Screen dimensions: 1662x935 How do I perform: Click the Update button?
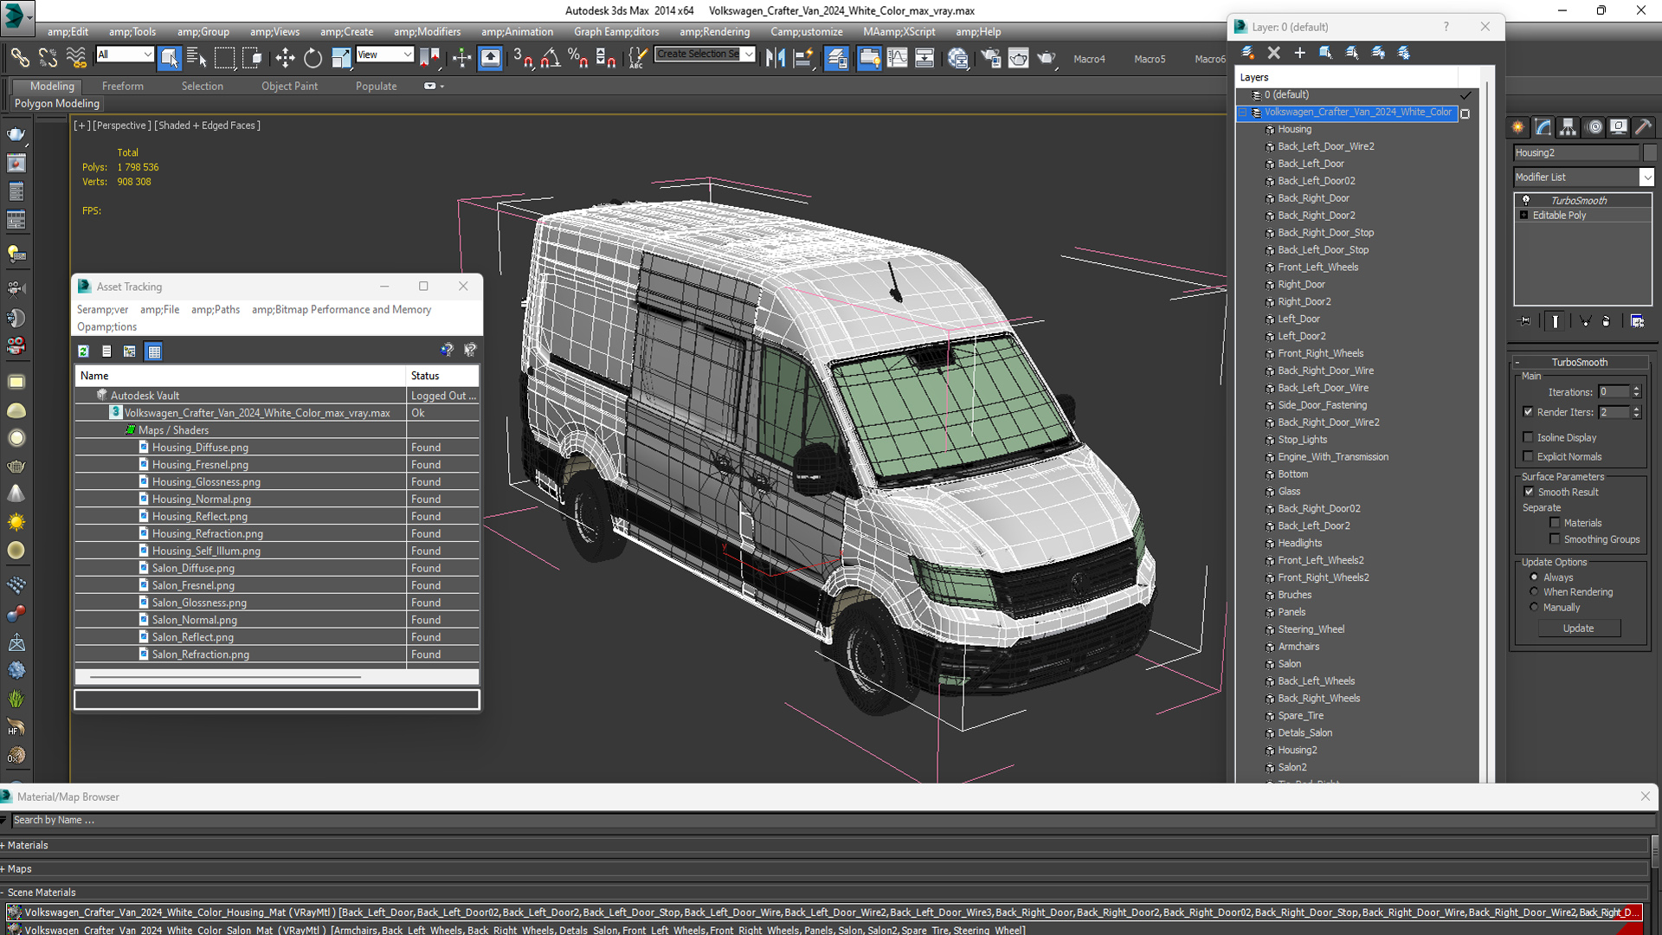coord(1578,629)
